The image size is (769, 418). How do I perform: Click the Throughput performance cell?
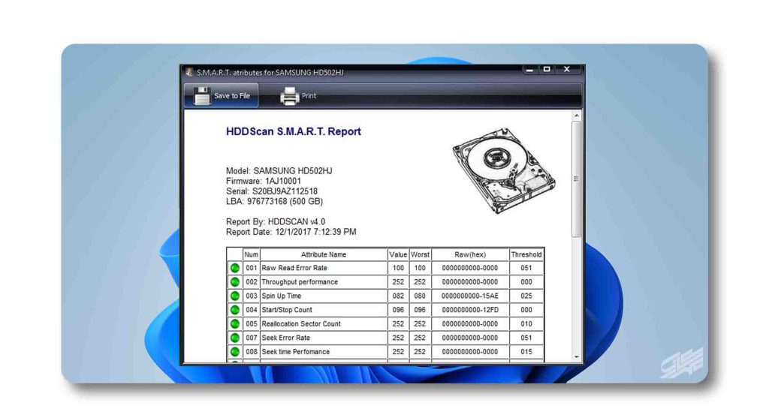click(324, 281)
